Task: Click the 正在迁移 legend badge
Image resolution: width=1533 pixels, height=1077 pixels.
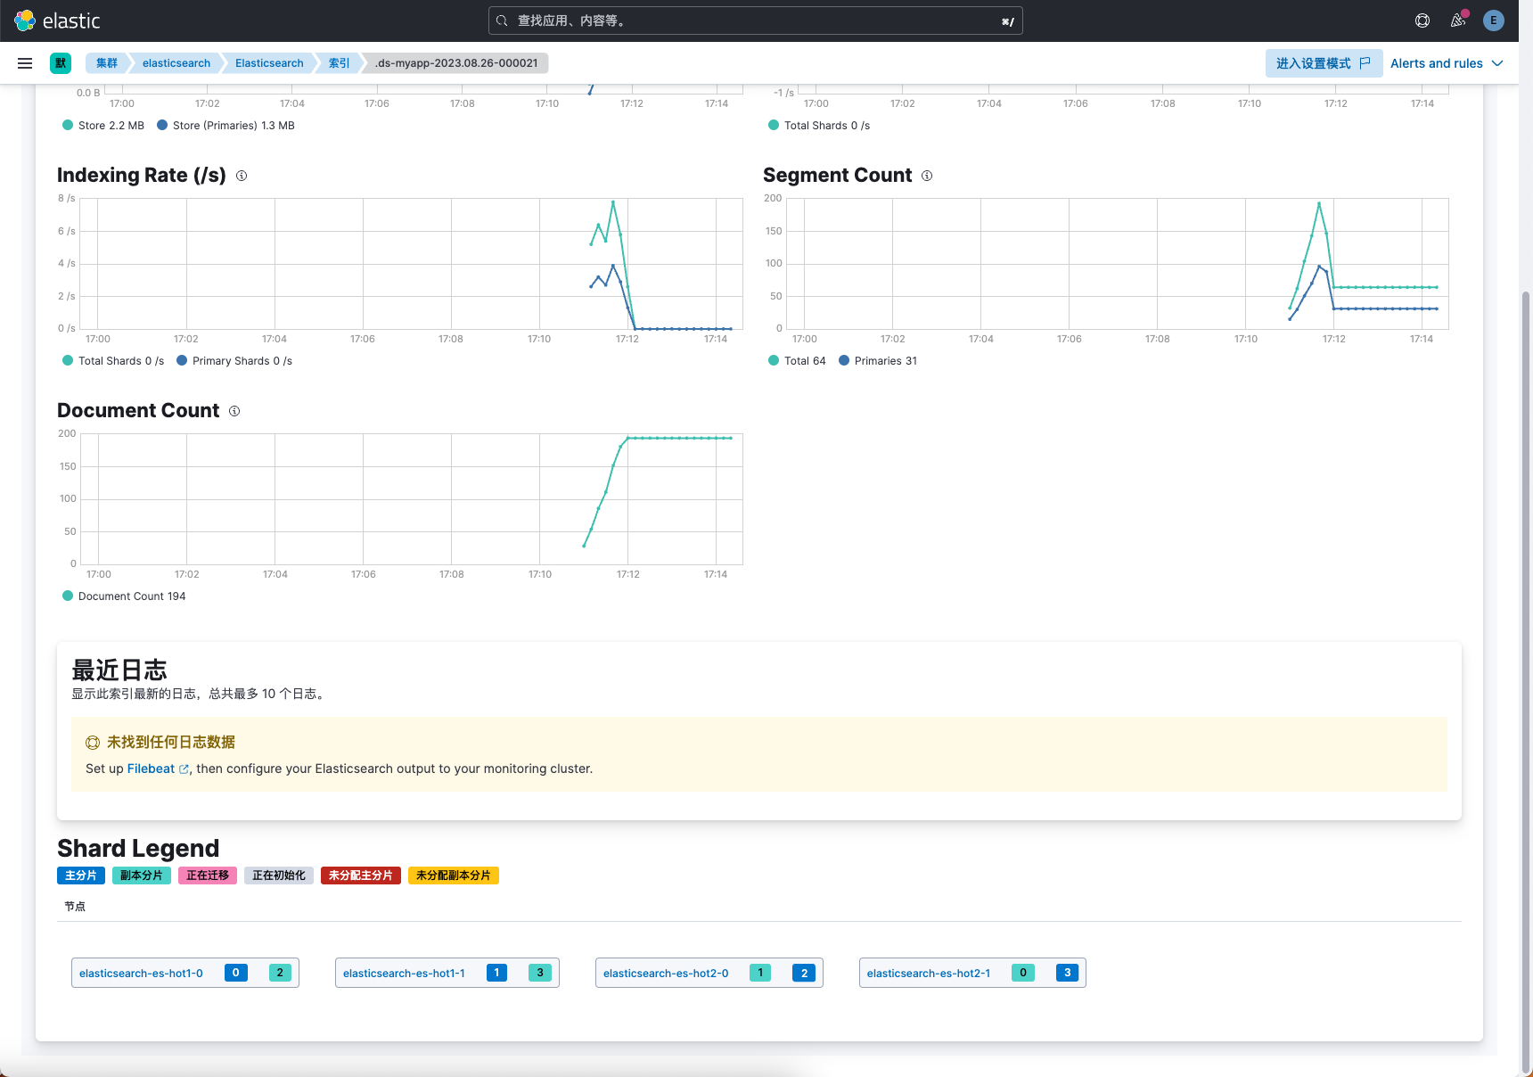Action: click(208, 876)
